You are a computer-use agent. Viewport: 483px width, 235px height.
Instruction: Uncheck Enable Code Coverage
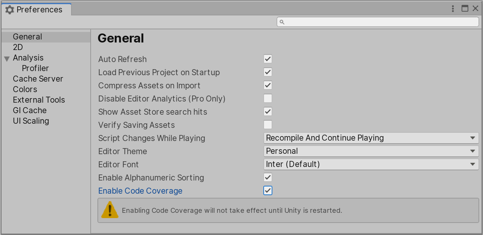coord(268,191)
